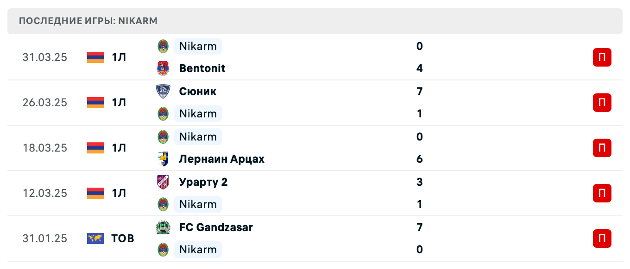Click red loss badge for 31.03.25 match
Screen dimensions: 630x269
(602, 57)
